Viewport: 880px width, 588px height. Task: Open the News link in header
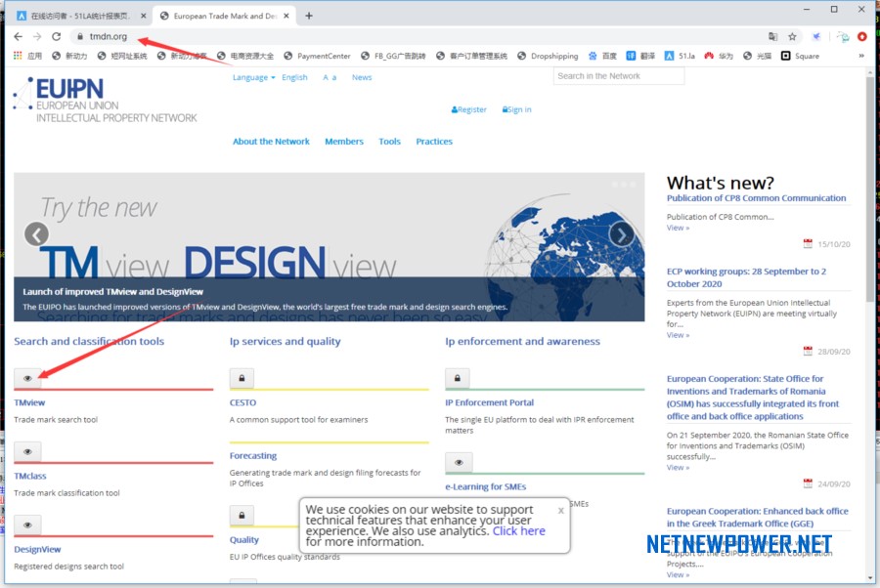coord(362,77)
